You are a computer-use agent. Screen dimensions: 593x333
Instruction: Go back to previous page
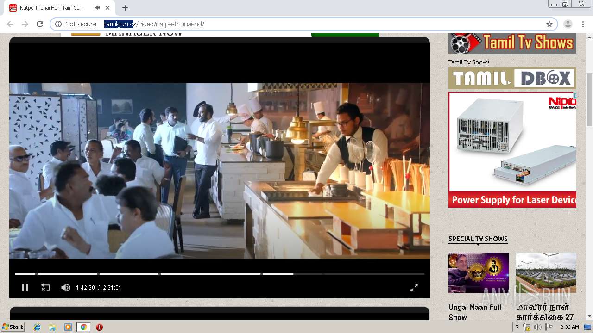point(10,24)
